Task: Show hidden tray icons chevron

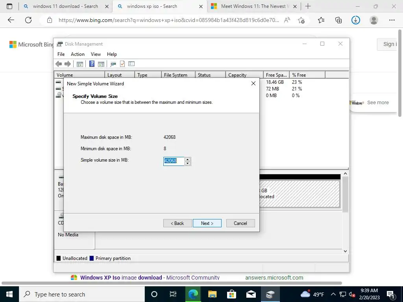Action: click(x=333, y=294)
